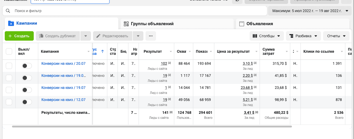Click the horizontal table scrollbar
This screenshot has height=139, width=354.
(x=152, y=126)
